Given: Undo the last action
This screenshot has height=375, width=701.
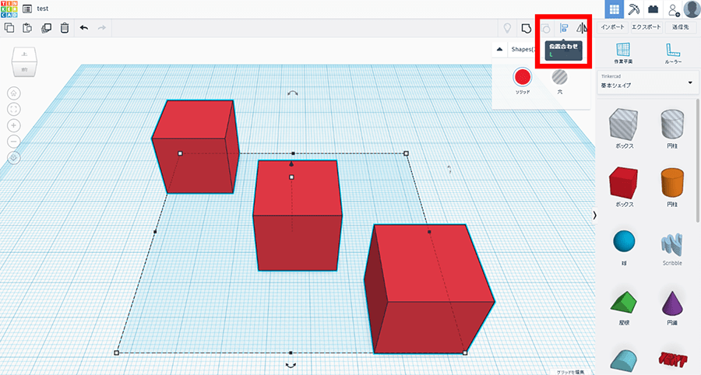Looking at the screenshot, I should 83,28.
